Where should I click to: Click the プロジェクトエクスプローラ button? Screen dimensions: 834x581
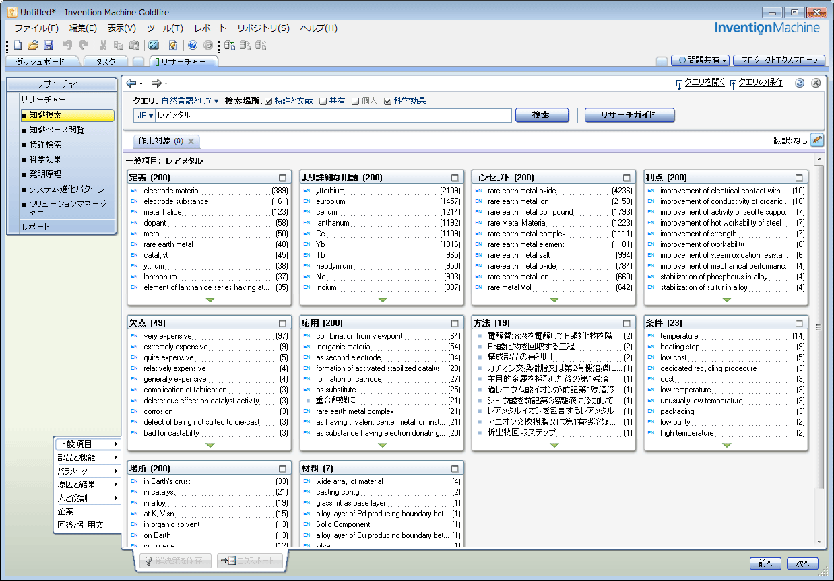pos(779,60)
